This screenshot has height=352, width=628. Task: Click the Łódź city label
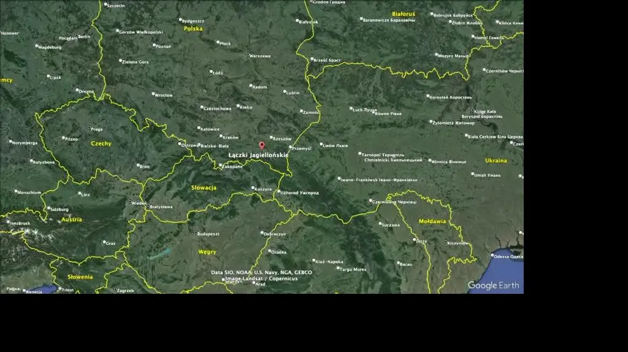218,73
